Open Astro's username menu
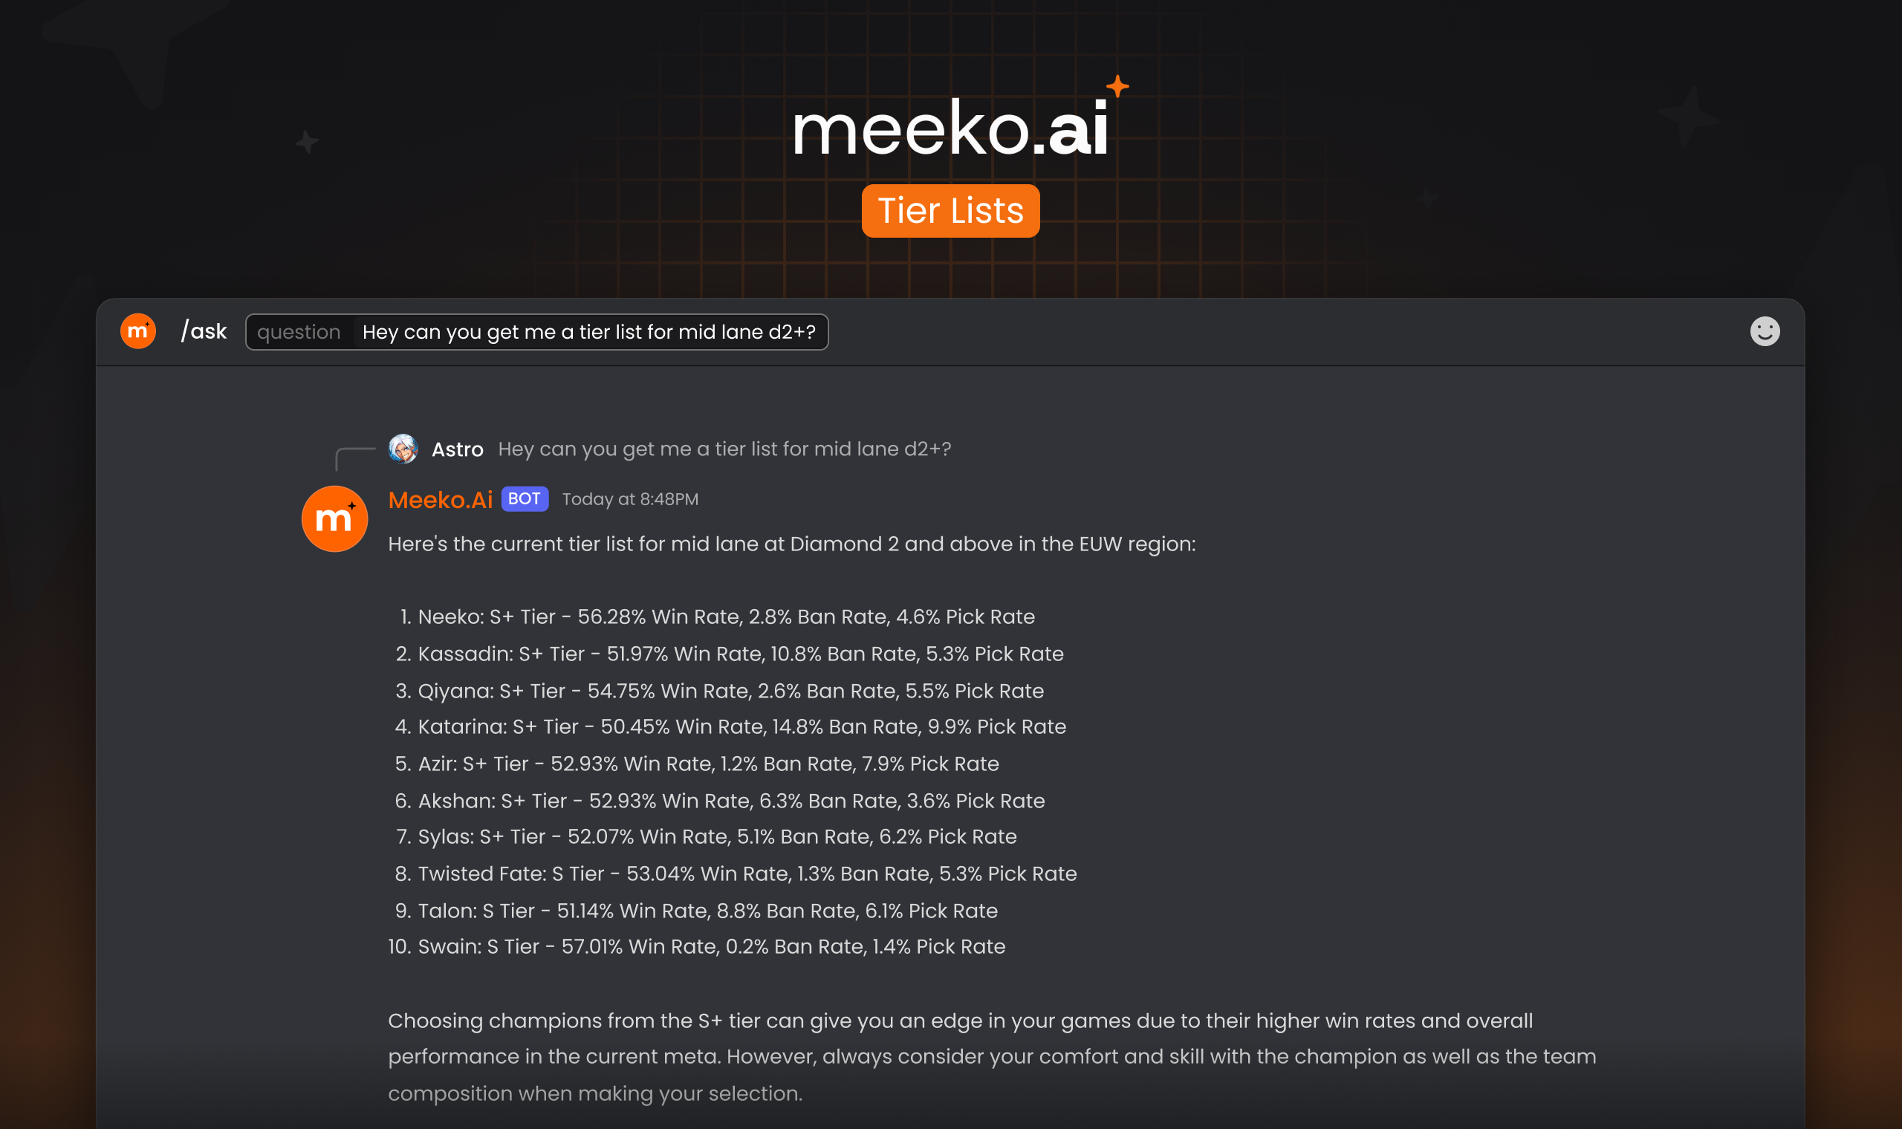 click(457, 449)
